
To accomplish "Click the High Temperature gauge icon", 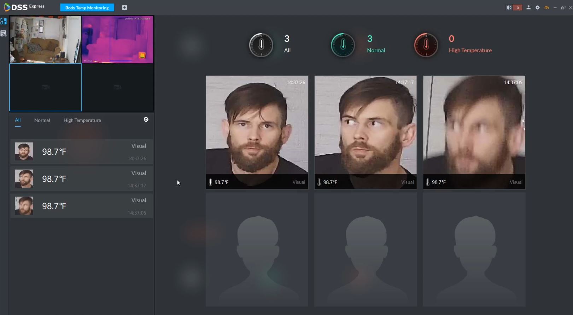I will point(426,45).
